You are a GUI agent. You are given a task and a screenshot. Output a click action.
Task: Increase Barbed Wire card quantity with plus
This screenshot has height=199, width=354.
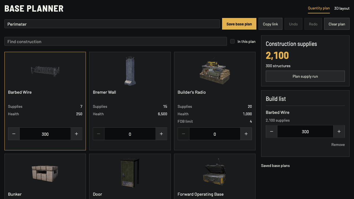point(77,134)
